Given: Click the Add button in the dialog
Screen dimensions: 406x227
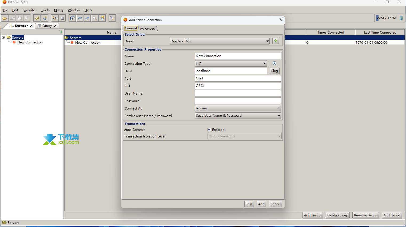Looking at the screenshot, I should tap(261, 204).
